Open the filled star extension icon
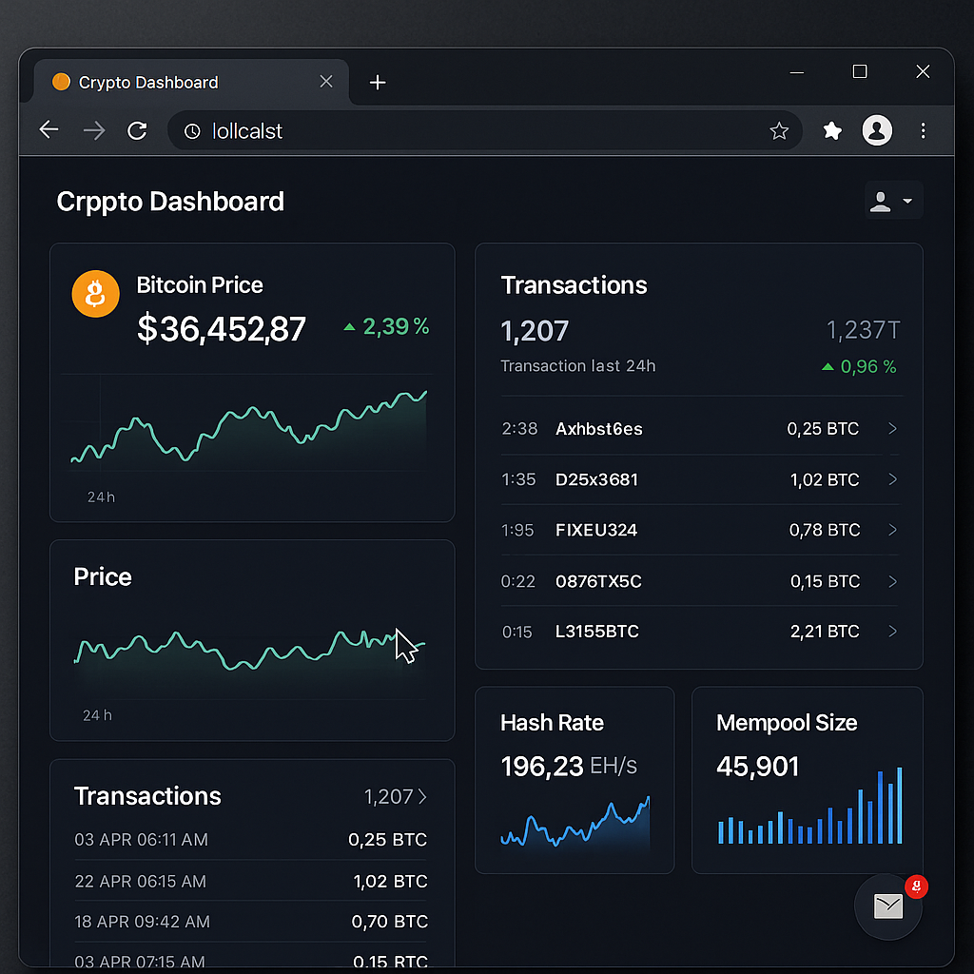Screen dimensions: 974x974 pos(832,130)
